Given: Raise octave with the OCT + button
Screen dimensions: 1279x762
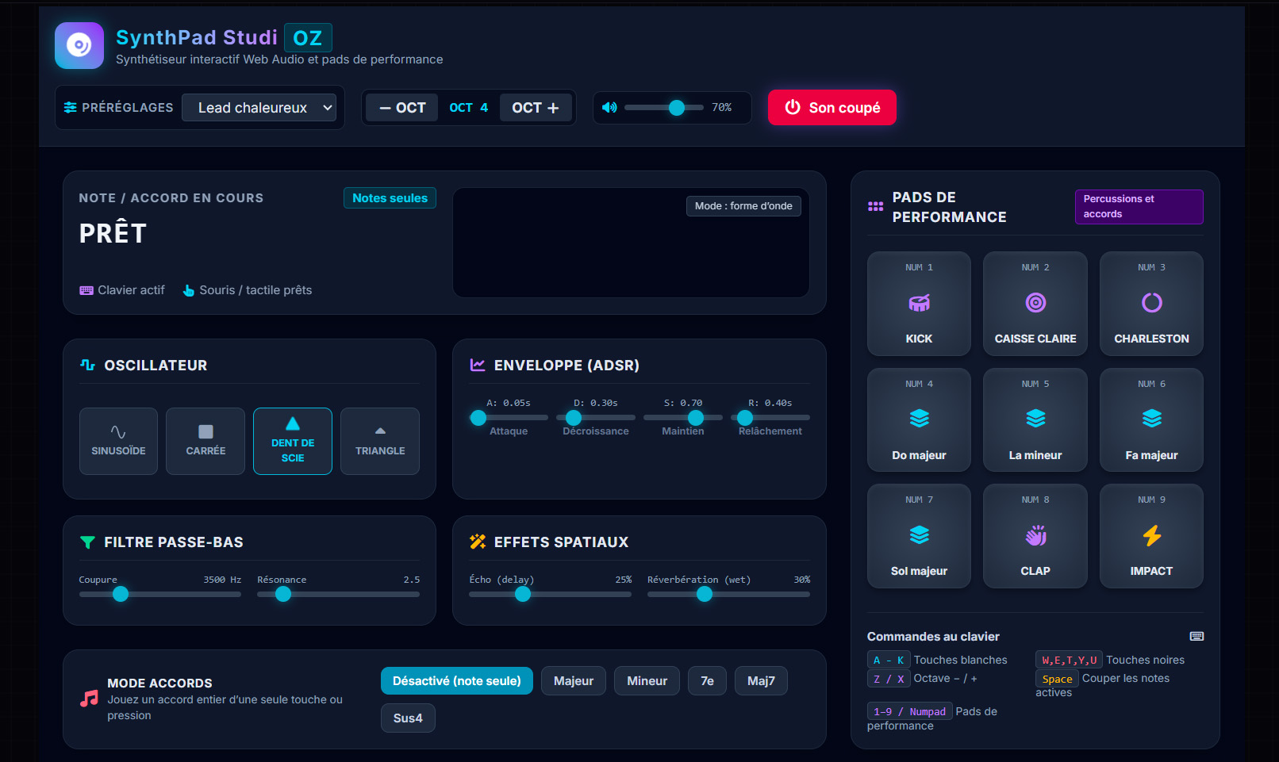Looking at the screenshot, I should point(536,108).
